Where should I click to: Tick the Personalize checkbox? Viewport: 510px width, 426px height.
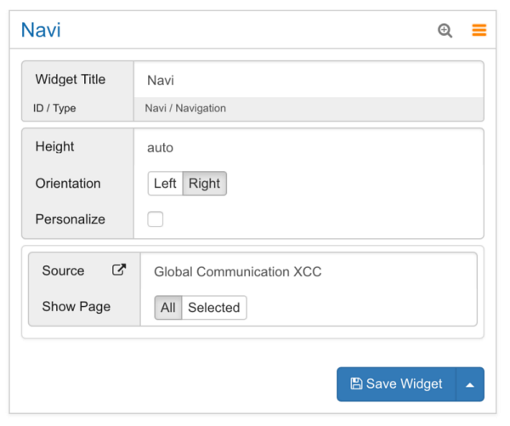click(x=156, y=219)
